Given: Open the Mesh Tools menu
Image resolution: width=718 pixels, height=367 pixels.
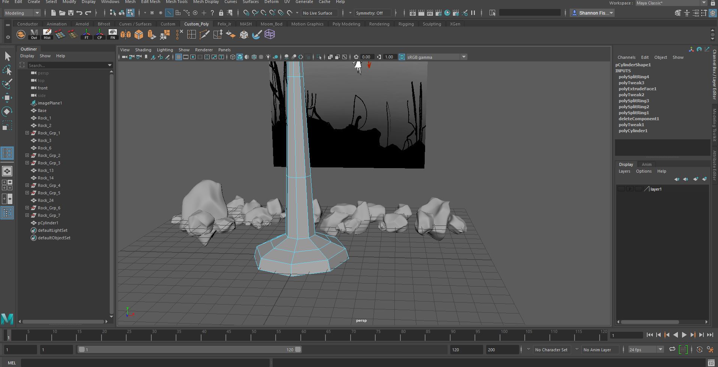Looking at the screenshot, I should point(176,2).
